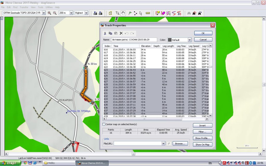Screen dimensions: 266x166
Task: Open the Transfer menu
Action: [x=24, y=7]
